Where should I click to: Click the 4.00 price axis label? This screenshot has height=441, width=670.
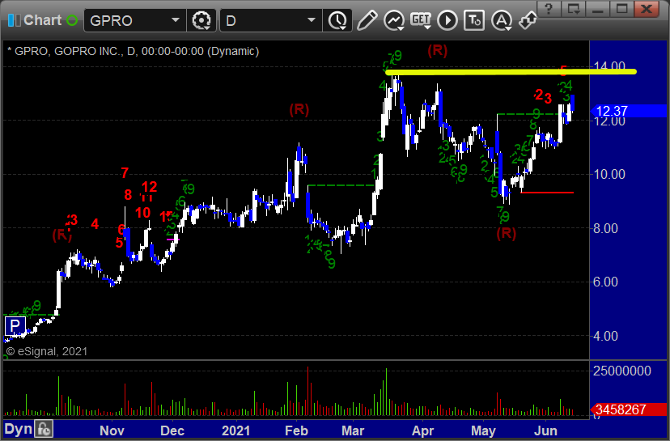pyautogui.click(x=605, y=336)
